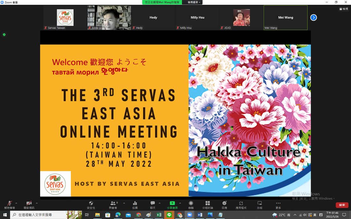The width and height of the screenshot is (351, 219).
Task: Open Microsoft Edge from the taskbar
Action: (x=118, y=215)
